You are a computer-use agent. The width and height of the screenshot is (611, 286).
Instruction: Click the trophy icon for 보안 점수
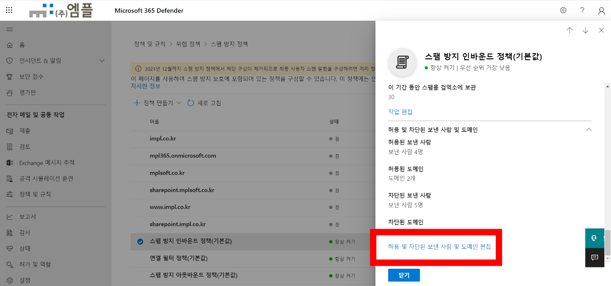pyautogui.click(x=10, y=77)
